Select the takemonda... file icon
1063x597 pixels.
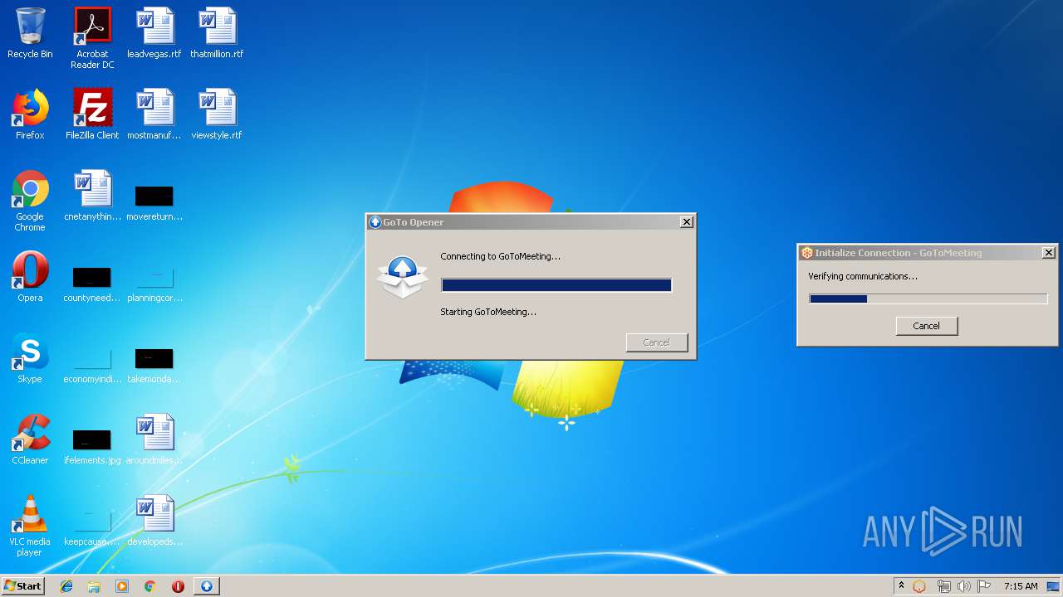click(x=154, y=365)
